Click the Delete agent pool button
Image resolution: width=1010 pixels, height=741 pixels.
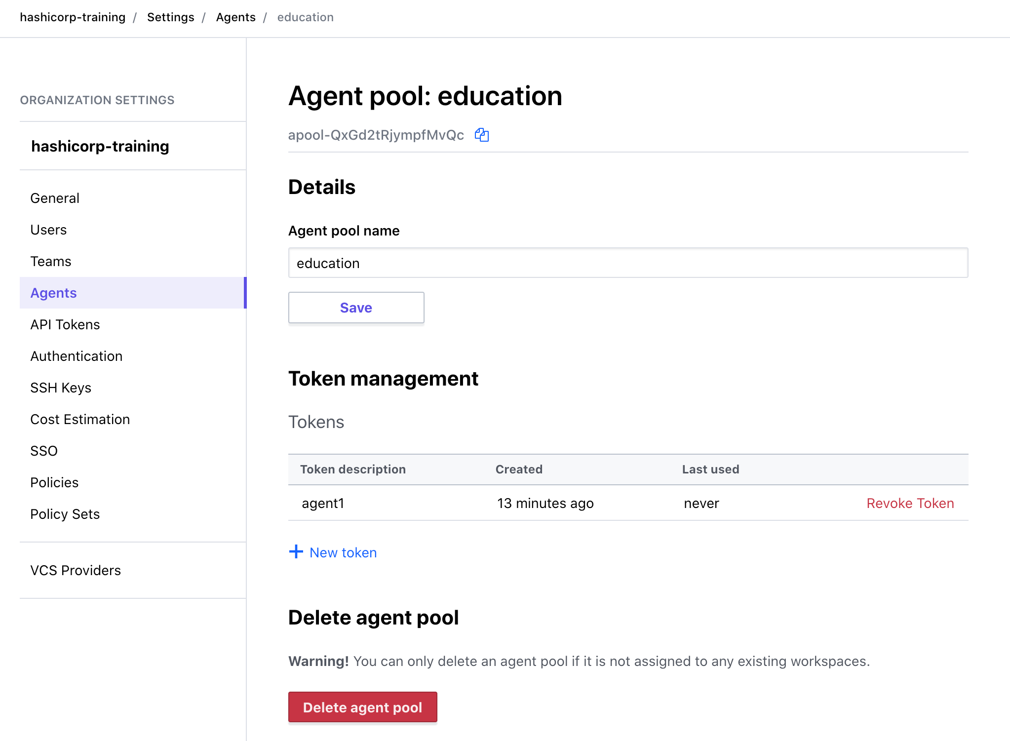[x=362, y=707]
